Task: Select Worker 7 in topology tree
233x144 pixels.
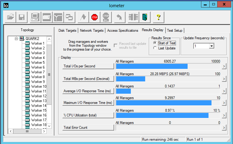Action: click(38, 72)
